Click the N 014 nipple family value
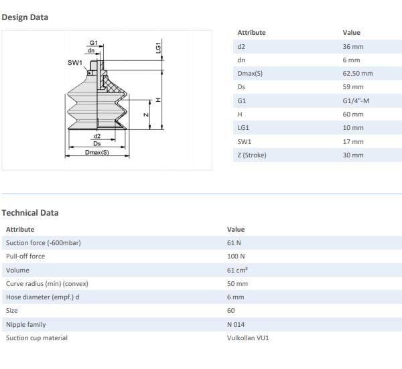The image size is (402, 369). (237, 324)
